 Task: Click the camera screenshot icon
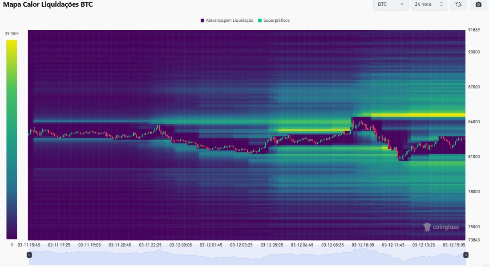click(x=478, y=4)
